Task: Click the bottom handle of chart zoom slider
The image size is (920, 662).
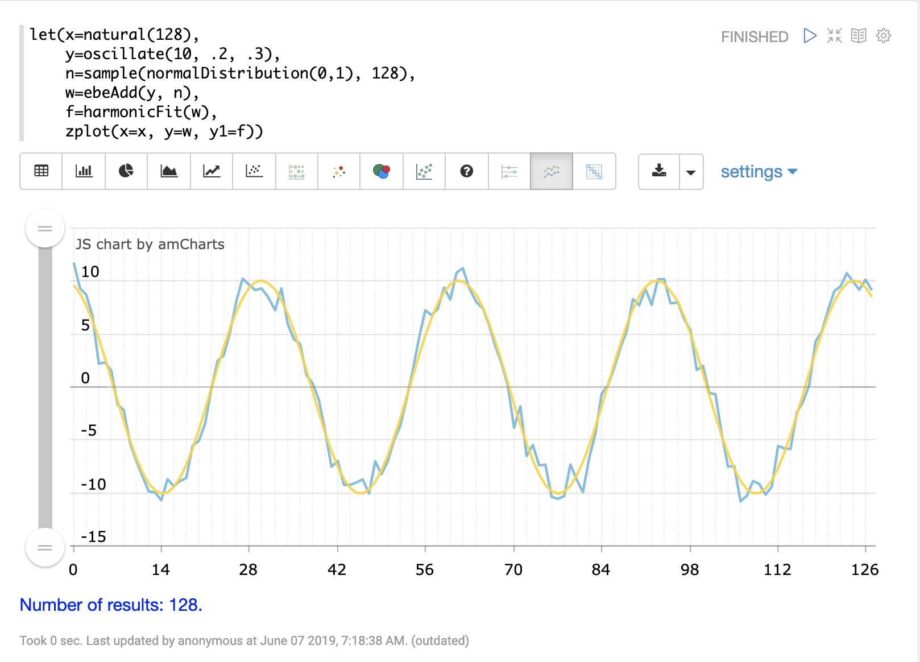Action: [x=45, y=548]
